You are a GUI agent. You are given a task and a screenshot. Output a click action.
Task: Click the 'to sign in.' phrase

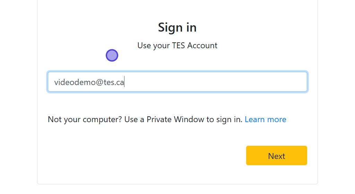click(224, 119)
